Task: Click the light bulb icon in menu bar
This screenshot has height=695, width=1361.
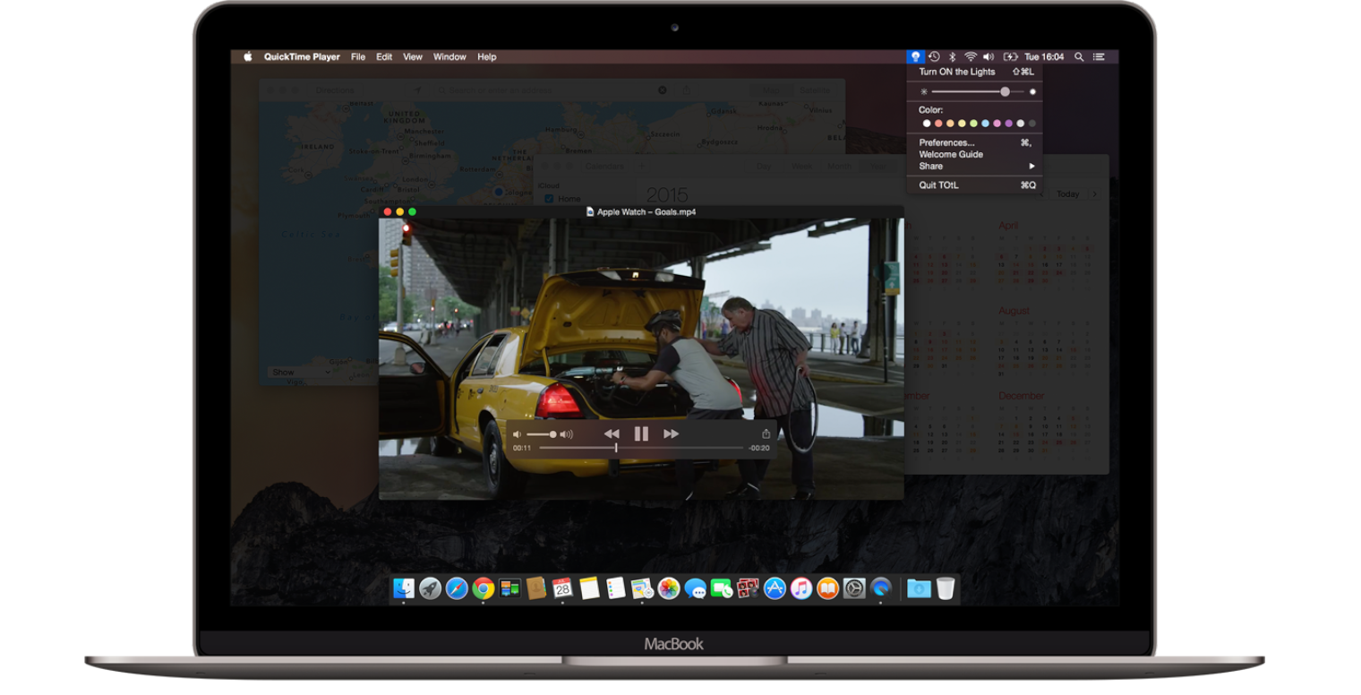Action: pyautogui.click(x=914, y=56)
